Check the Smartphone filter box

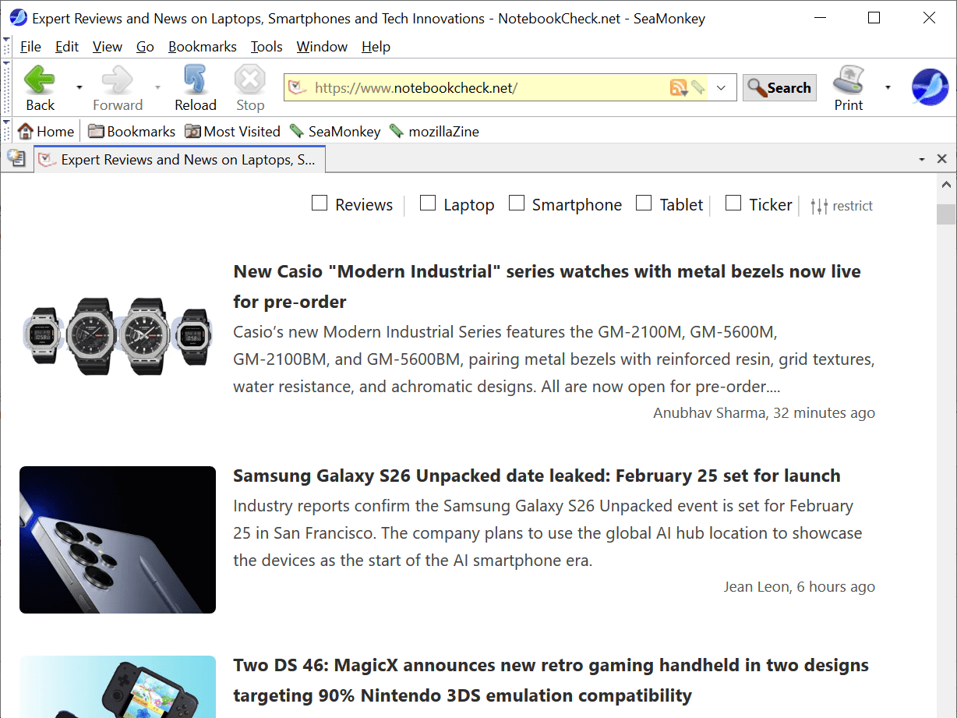click(517, 203)
